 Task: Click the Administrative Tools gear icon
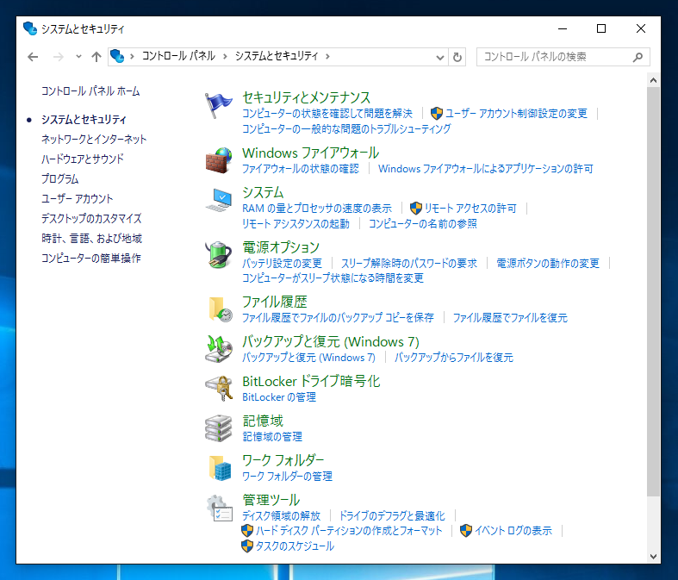pos(220,508)
